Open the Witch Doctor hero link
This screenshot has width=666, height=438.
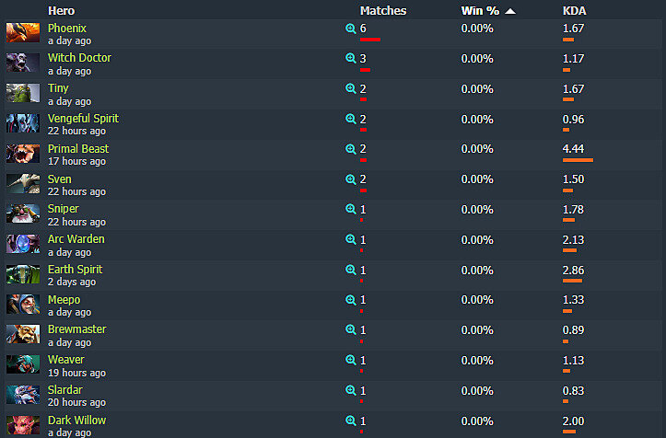pos(79,58)
